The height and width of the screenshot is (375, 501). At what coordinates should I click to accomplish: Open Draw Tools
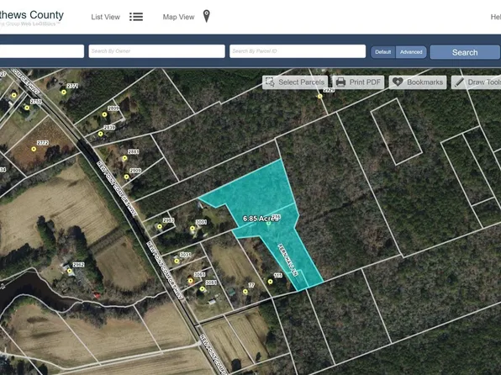476,82
